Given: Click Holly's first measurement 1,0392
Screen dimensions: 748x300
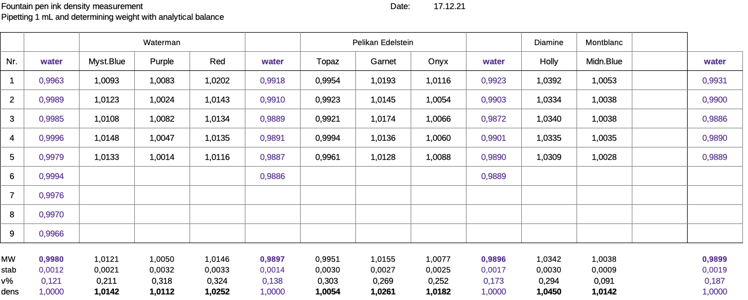Looking at the screenshot, I should (x=549, y=80).
